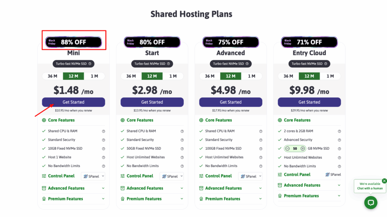Click Get Started on the Mini plan
The width and height of the screenshot is (387, 217).
tap(73, 102)
